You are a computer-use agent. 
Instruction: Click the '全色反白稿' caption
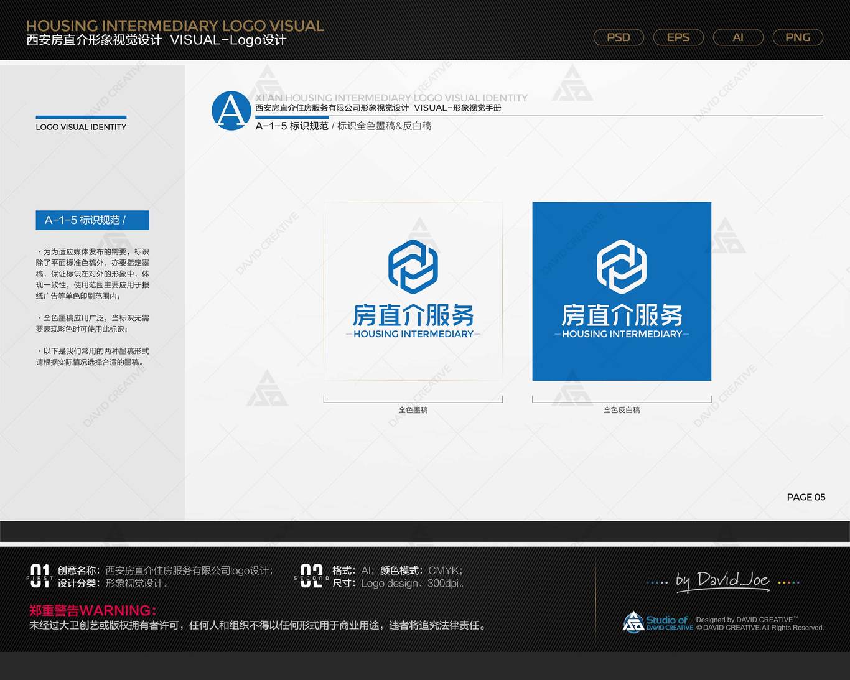click(622, 410)
